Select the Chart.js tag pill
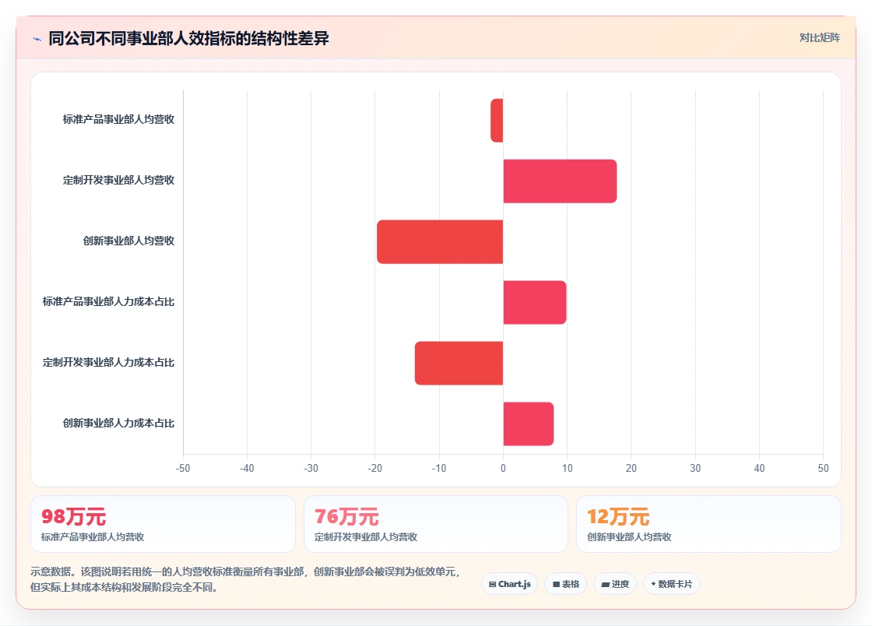This screenshot has height=626, width=872. (509, 584)
